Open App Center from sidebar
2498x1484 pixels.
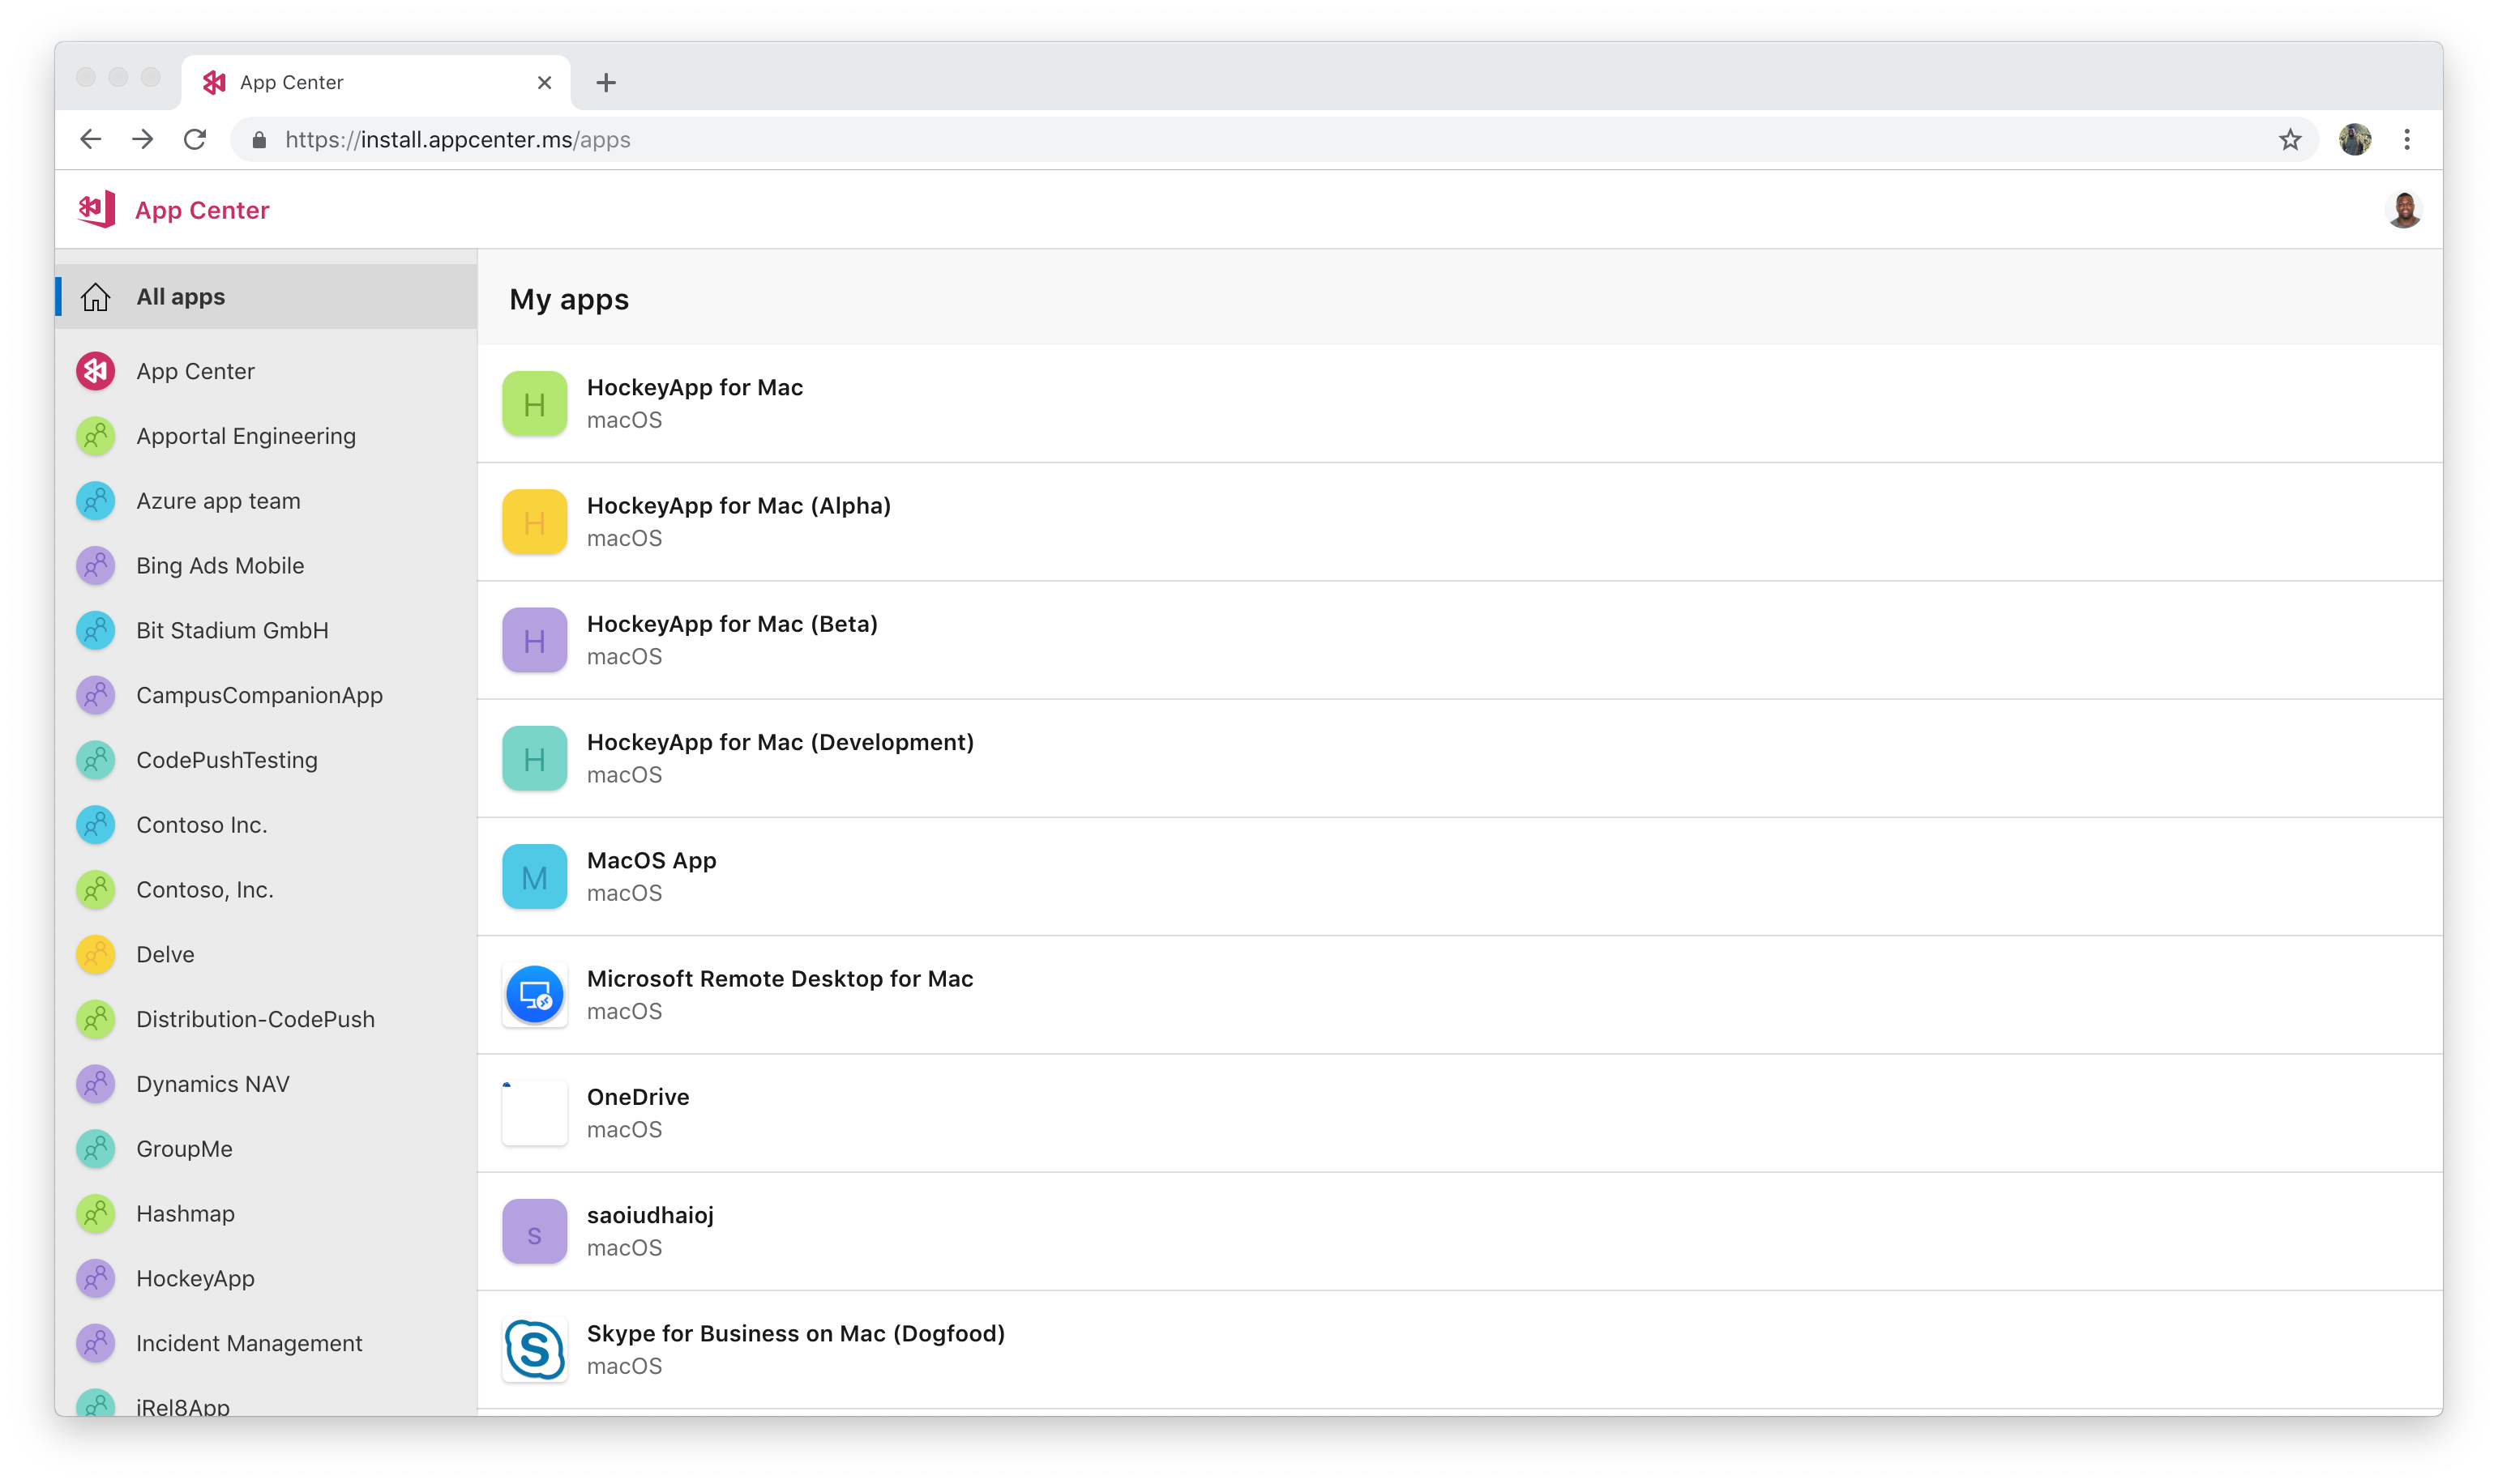pyautogui.click(x=195, y=369)
